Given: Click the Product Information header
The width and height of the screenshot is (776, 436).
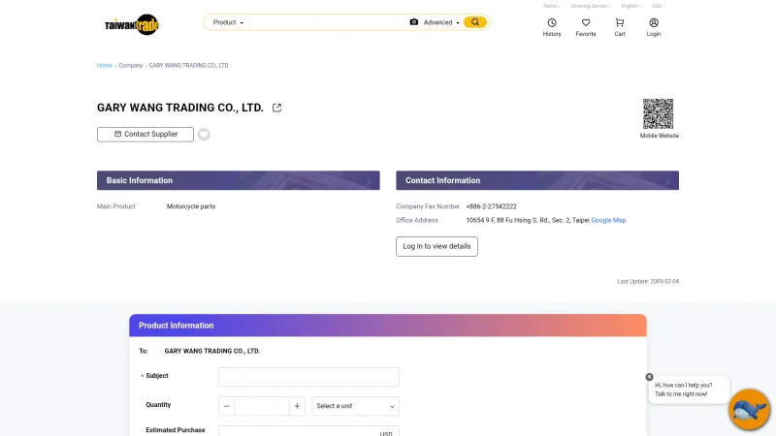Looking at the screenshot, I should click(387, 326).
